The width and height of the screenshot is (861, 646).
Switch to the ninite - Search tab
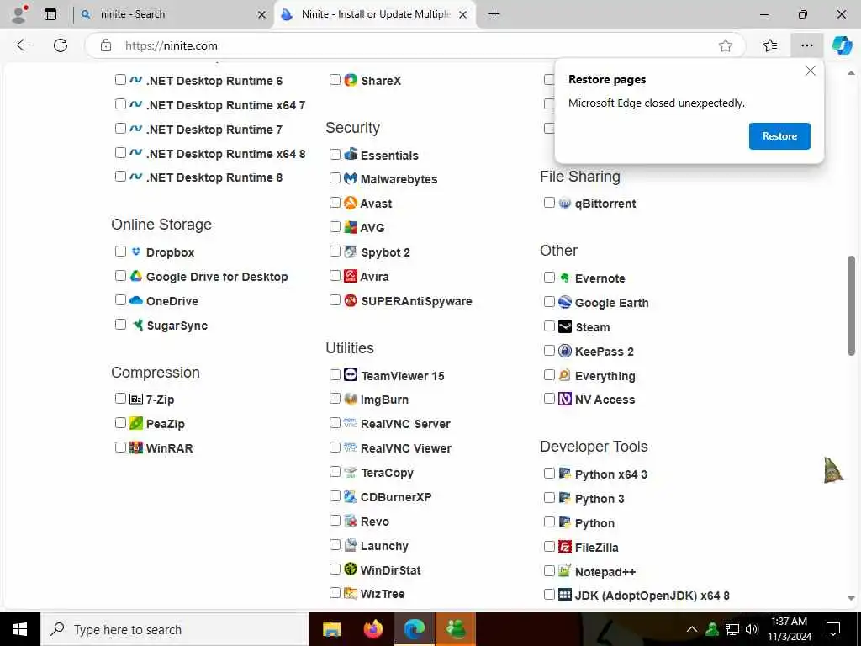(175, 14)
